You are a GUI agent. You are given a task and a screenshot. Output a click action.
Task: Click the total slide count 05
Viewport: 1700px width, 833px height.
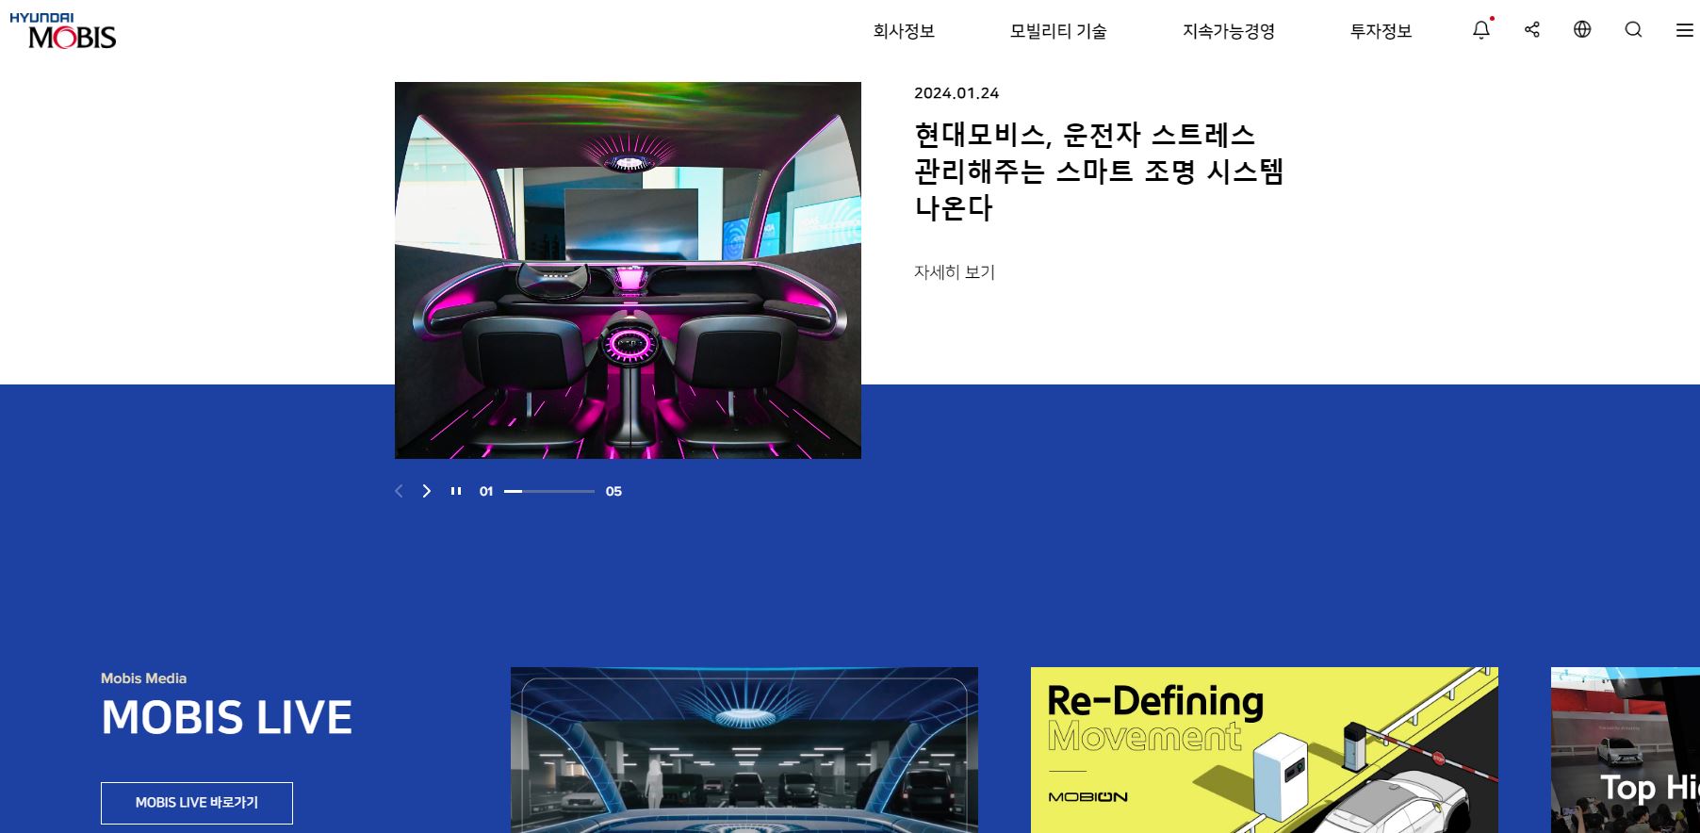pyautogui.click(x=613, y=491)
